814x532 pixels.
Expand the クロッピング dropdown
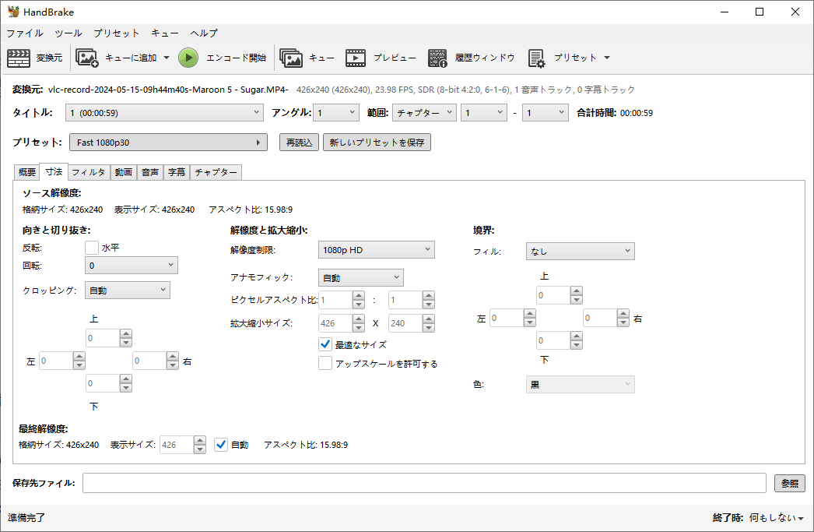pyautogui.click(x=127, y=291)
